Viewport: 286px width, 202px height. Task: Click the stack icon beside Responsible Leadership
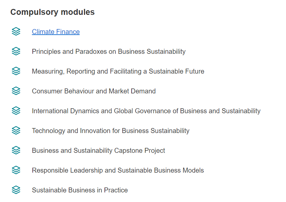pos(16,170)
